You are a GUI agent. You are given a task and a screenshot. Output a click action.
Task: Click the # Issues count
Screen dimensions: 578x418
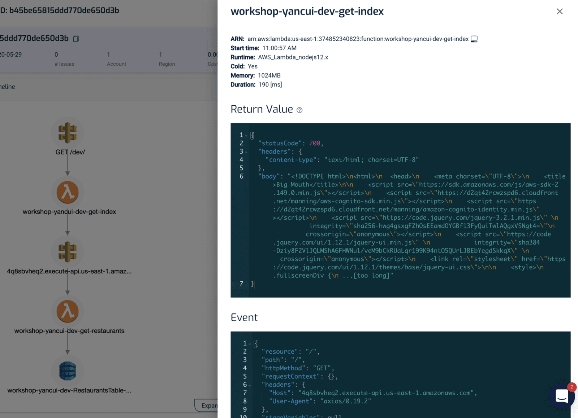coord(56,55)
